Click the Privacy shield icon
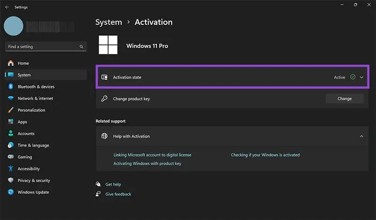Viewport: 376px width, 220px height. pos(11,180)
